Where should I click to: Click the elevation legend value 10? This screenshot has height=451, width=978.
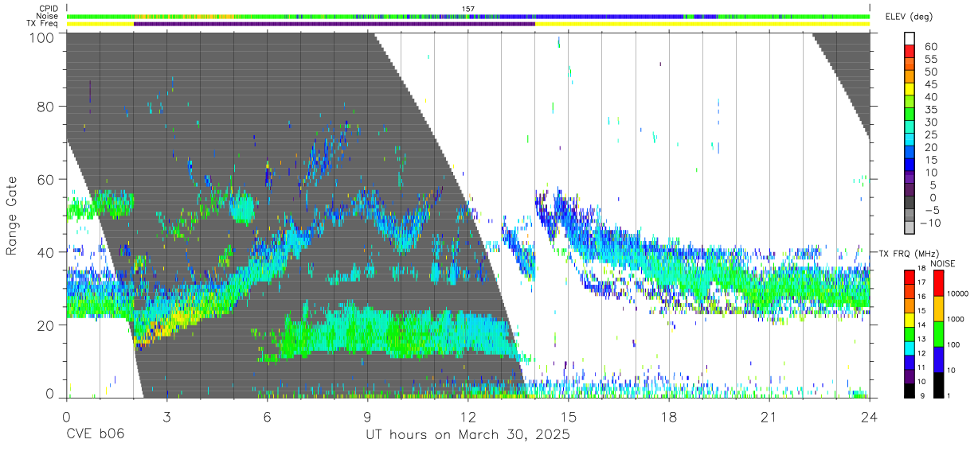(x=930, y=172)
